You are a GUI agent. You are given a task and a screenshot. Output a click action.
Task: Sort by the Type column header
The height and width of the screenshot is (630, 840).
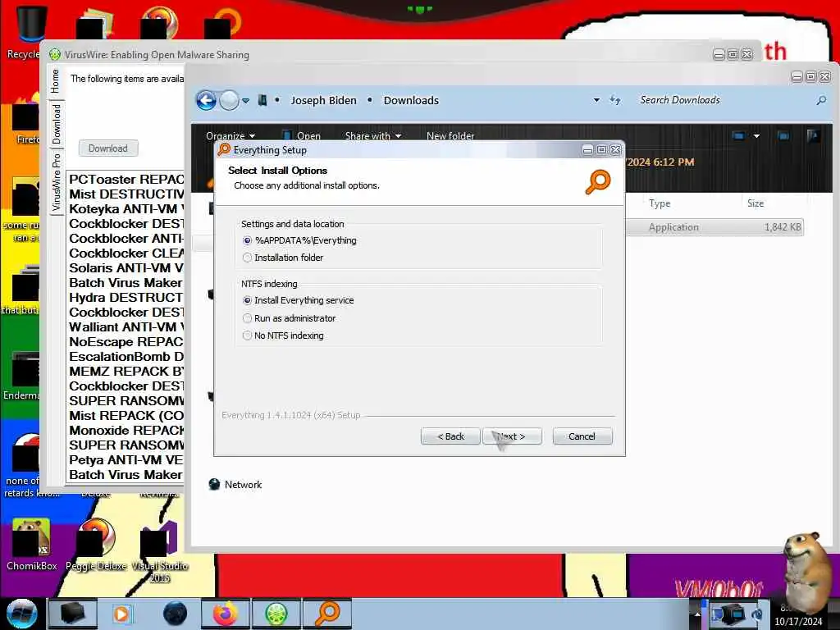(660, 203)
